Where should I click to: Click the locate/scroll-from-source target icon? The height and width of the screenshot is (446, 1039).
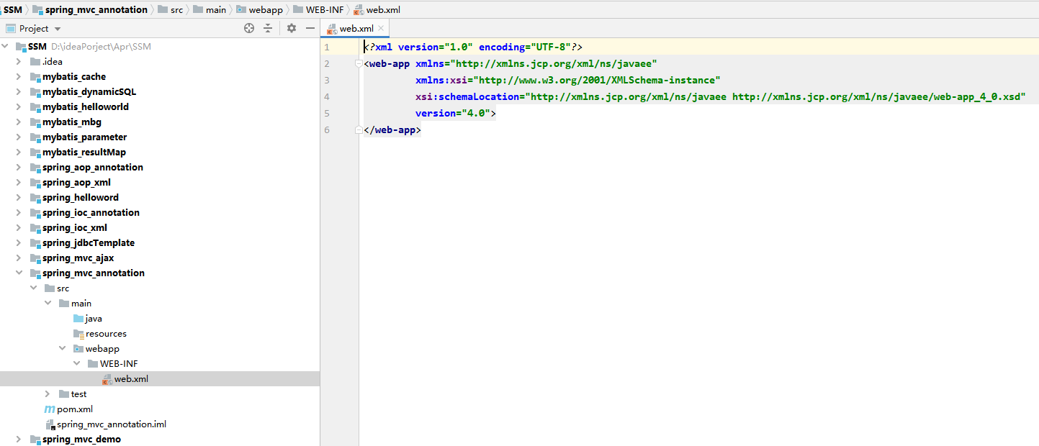click(x=249, y=28)
